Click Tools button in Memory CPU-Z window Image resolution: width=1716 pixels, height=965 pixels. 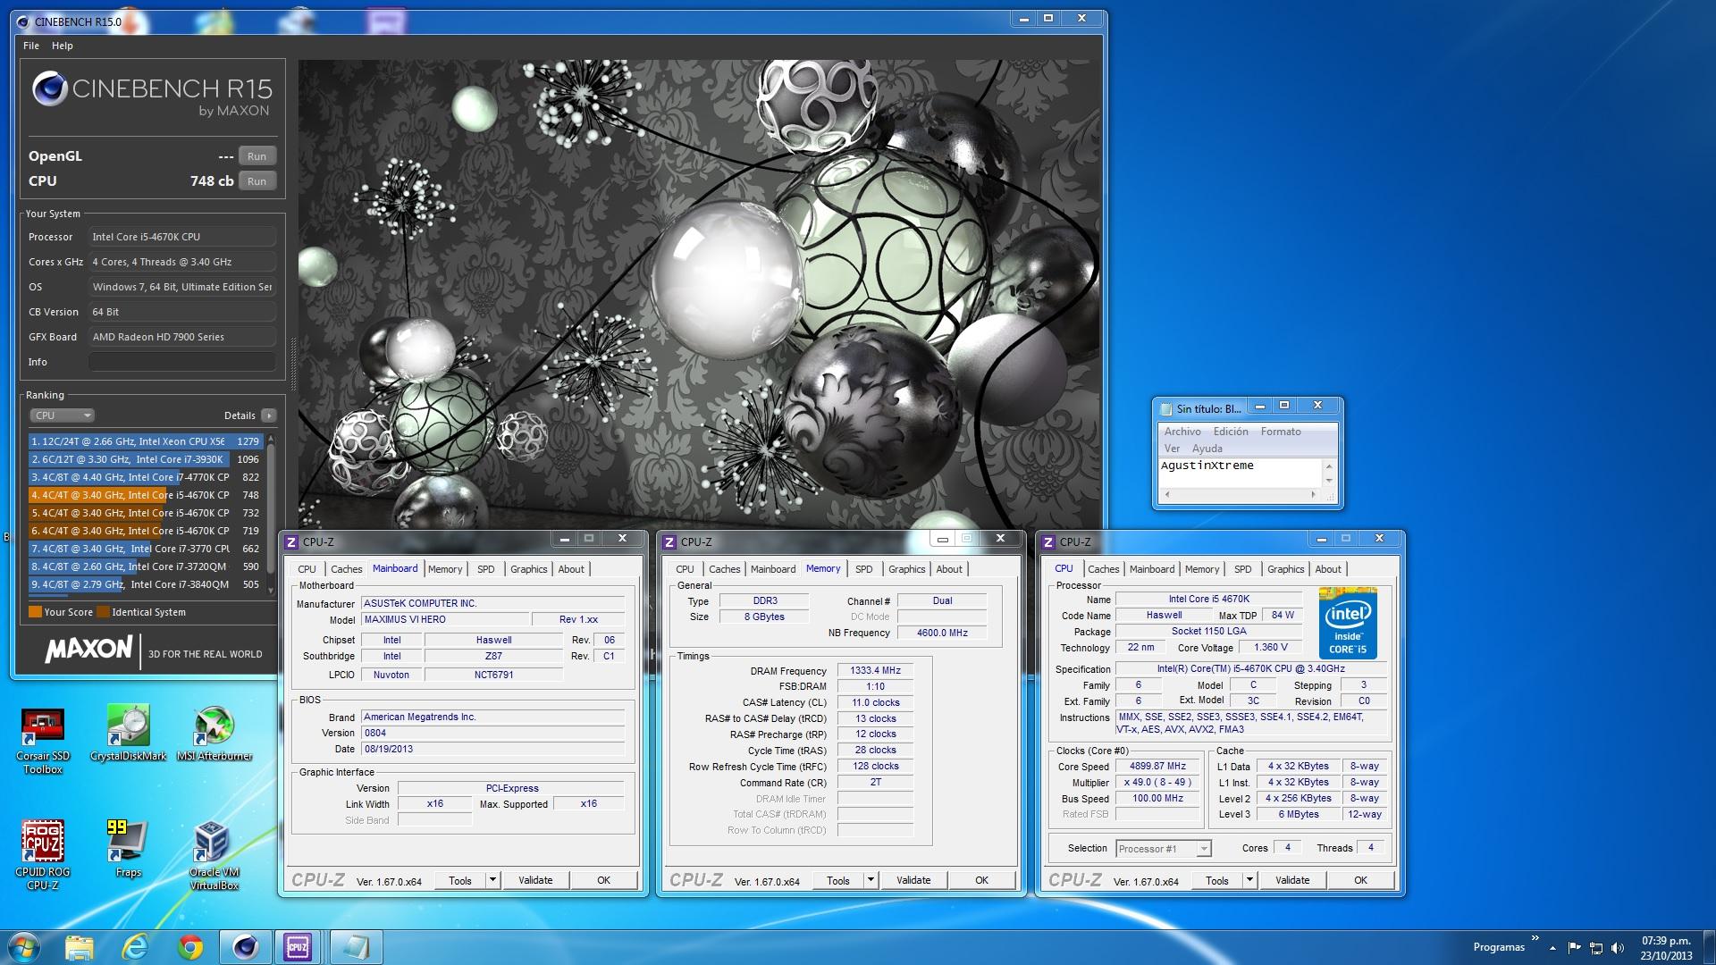tap(838, 880)
